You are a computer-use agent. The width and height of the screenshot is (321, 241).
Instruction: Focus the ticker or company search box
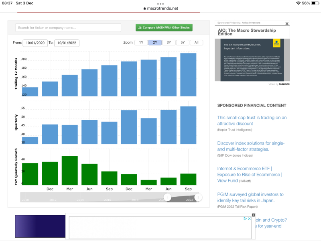[x=68, y=28]
